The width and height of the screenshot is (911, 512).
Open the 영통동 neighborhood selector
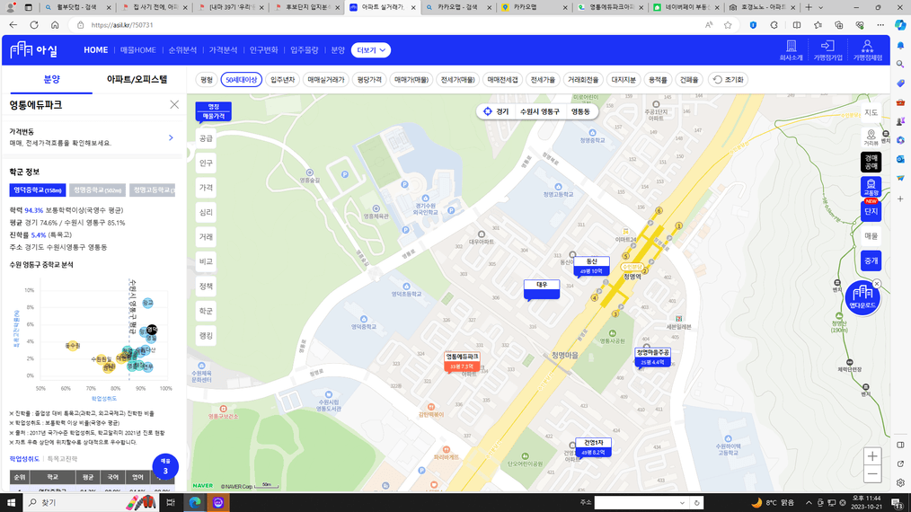pos(580,111)
